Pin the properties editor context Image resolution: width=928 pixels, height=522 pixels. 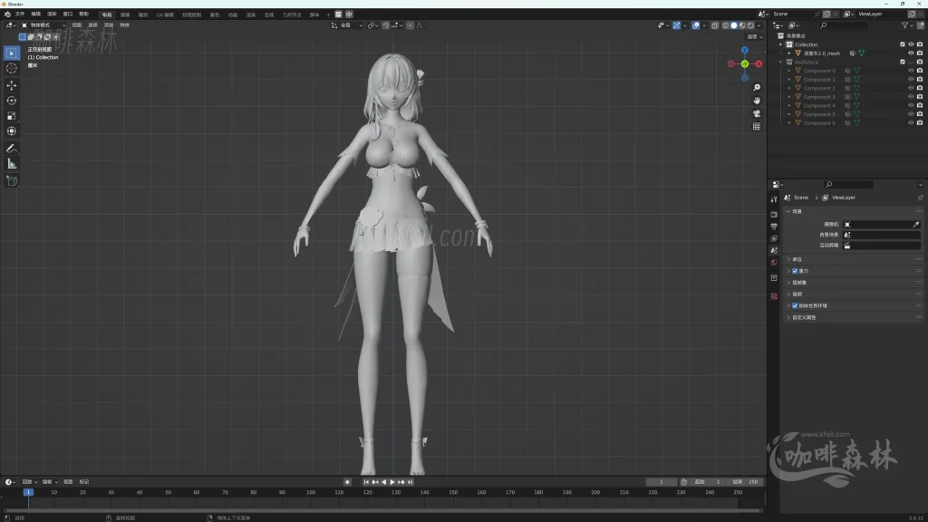[x=920, y=198]
